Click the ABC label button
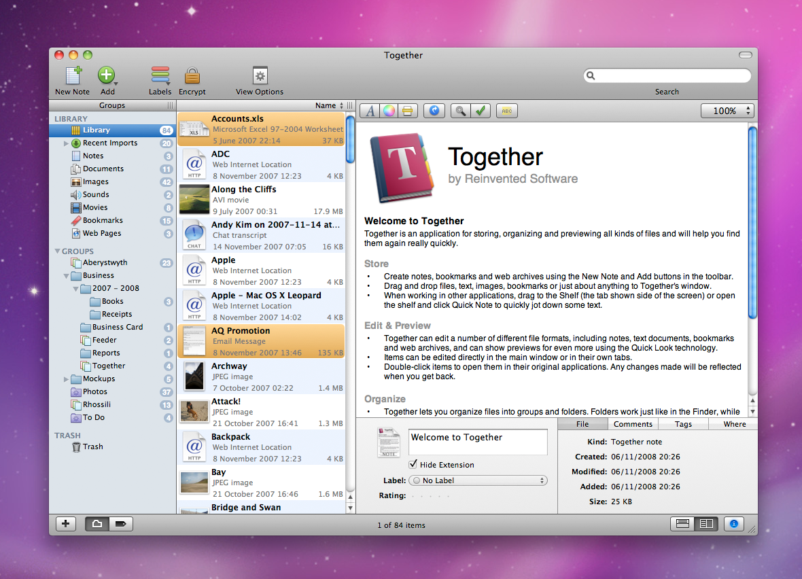Screen dimensions: 802x579 [507, 111]
